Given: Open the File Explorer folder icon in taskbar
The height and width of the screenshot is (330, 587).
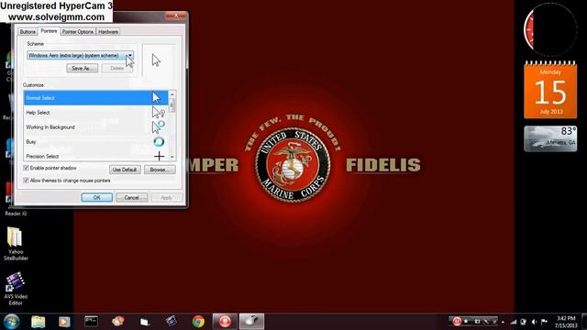Looking at the screenshot, I should (39, 322).
